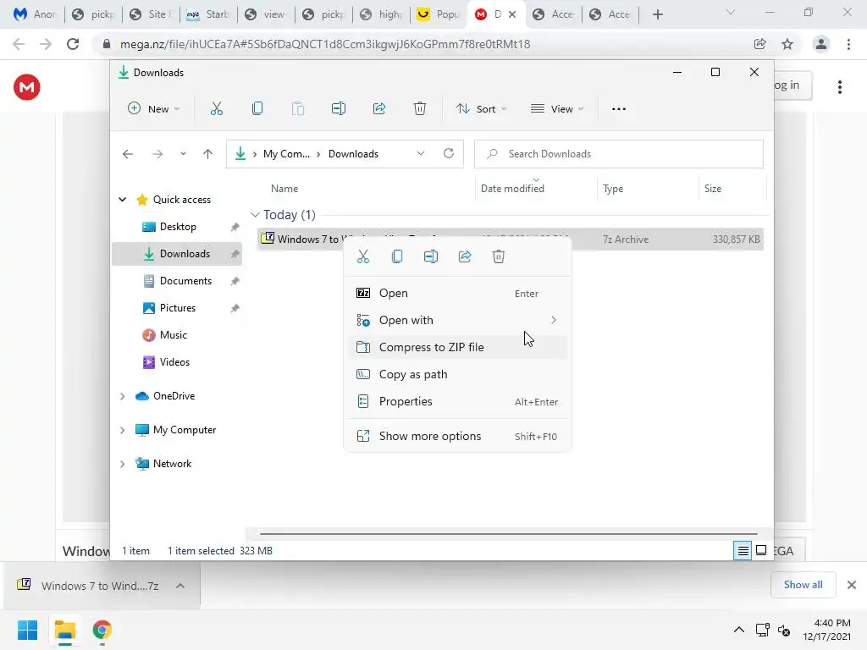
Task: Collapse the Today (1) group
Action: point(255,214)
